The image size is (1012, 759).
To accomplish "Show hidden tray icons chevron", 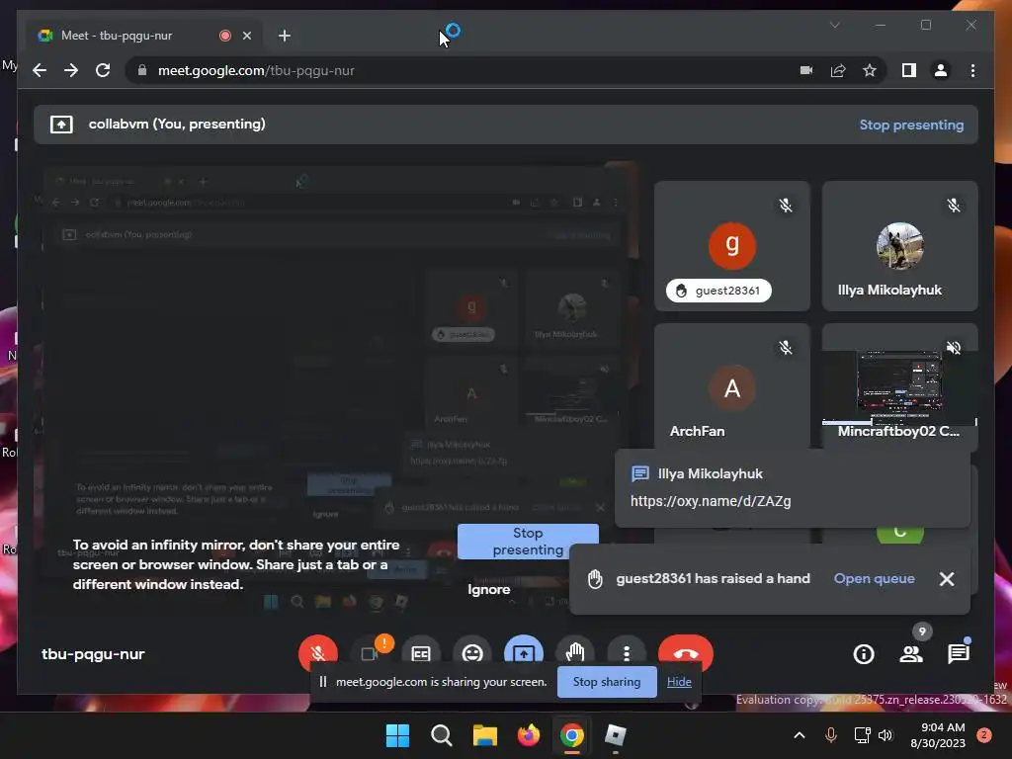I will click(799, 735).
